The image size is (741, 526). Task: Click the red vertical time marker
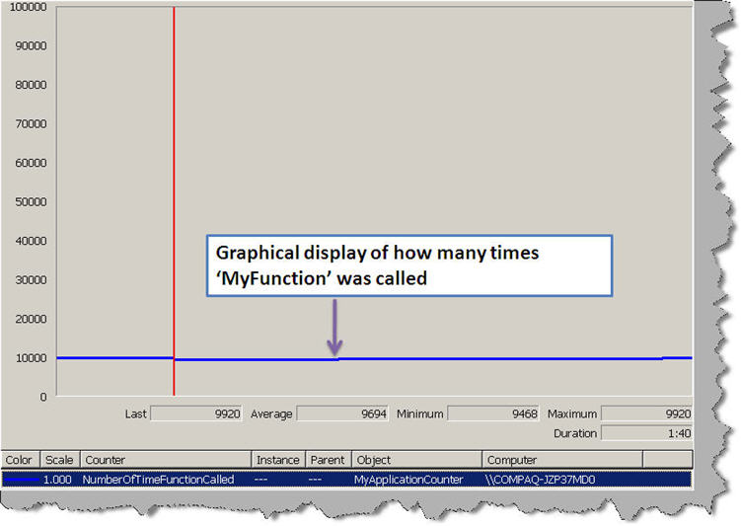pyautogui.click(x=174, y=197)
